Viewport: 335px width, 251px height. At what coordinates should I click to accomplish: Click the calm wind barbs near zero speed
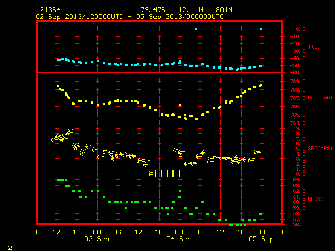pos(164,174)
